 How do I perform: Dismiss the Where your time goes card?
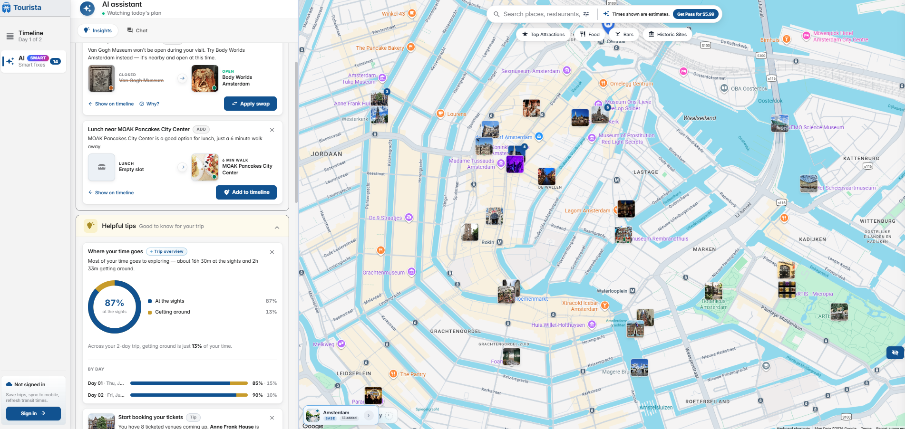click(x=272, y=252)
